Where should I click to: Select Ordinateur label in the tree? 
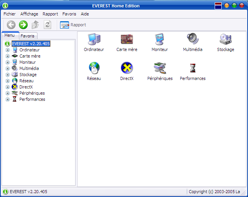point(29,50)
